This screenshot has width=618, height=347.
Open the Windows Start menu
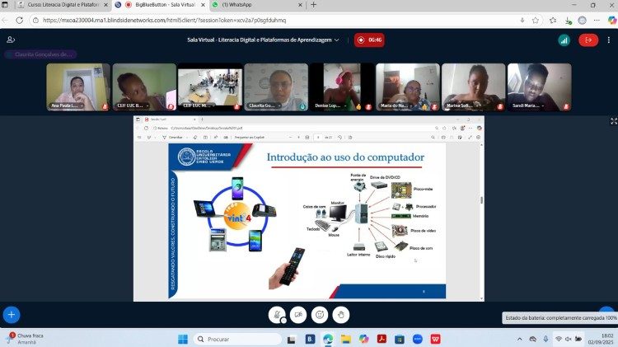(x=181, y=339)
